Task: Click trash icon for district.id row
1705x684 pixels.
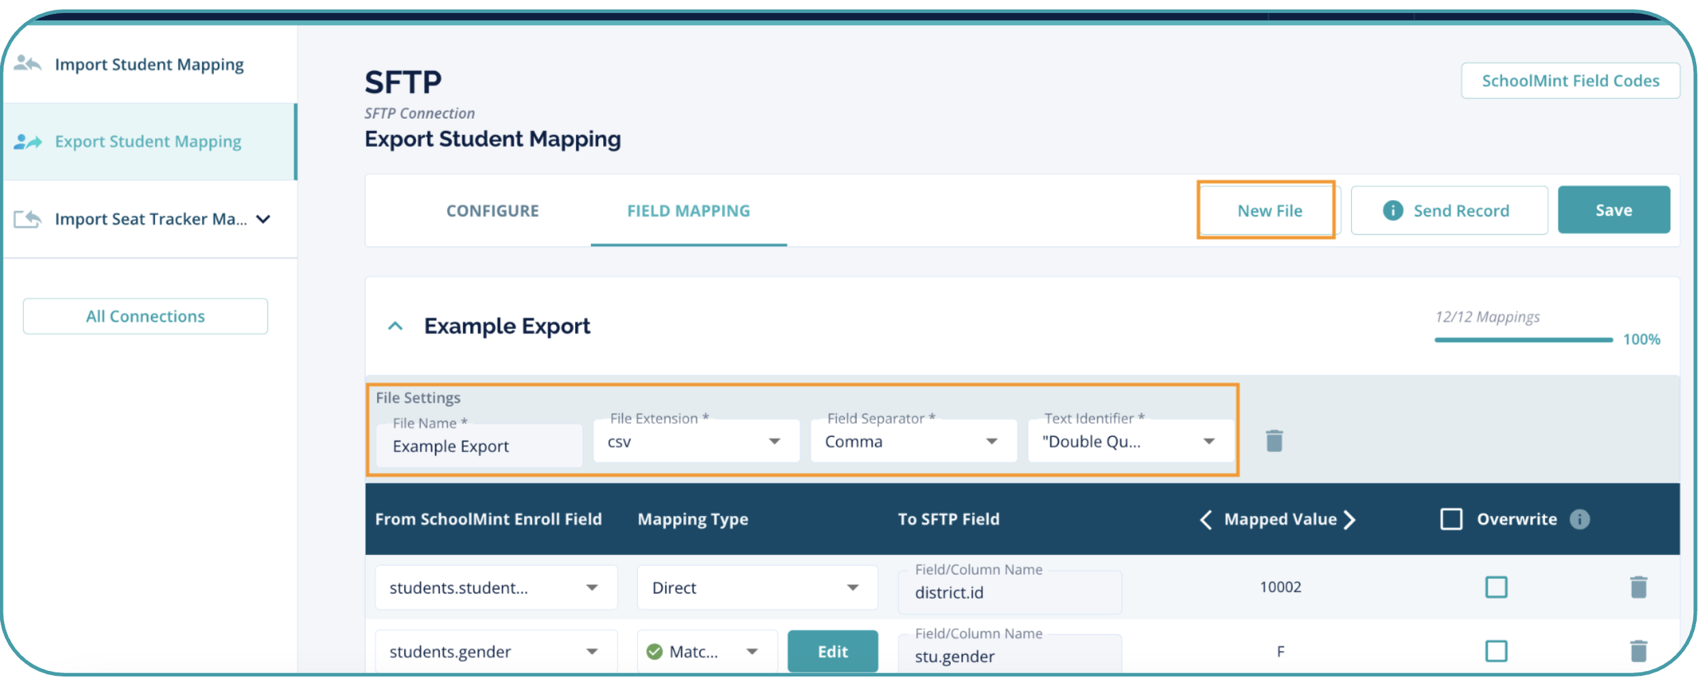Action: (x=1638, y=587)
